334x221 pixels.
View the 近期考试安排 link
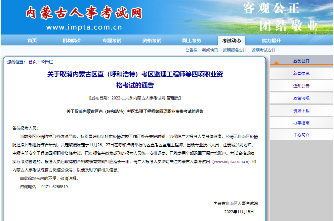point(263,50)
